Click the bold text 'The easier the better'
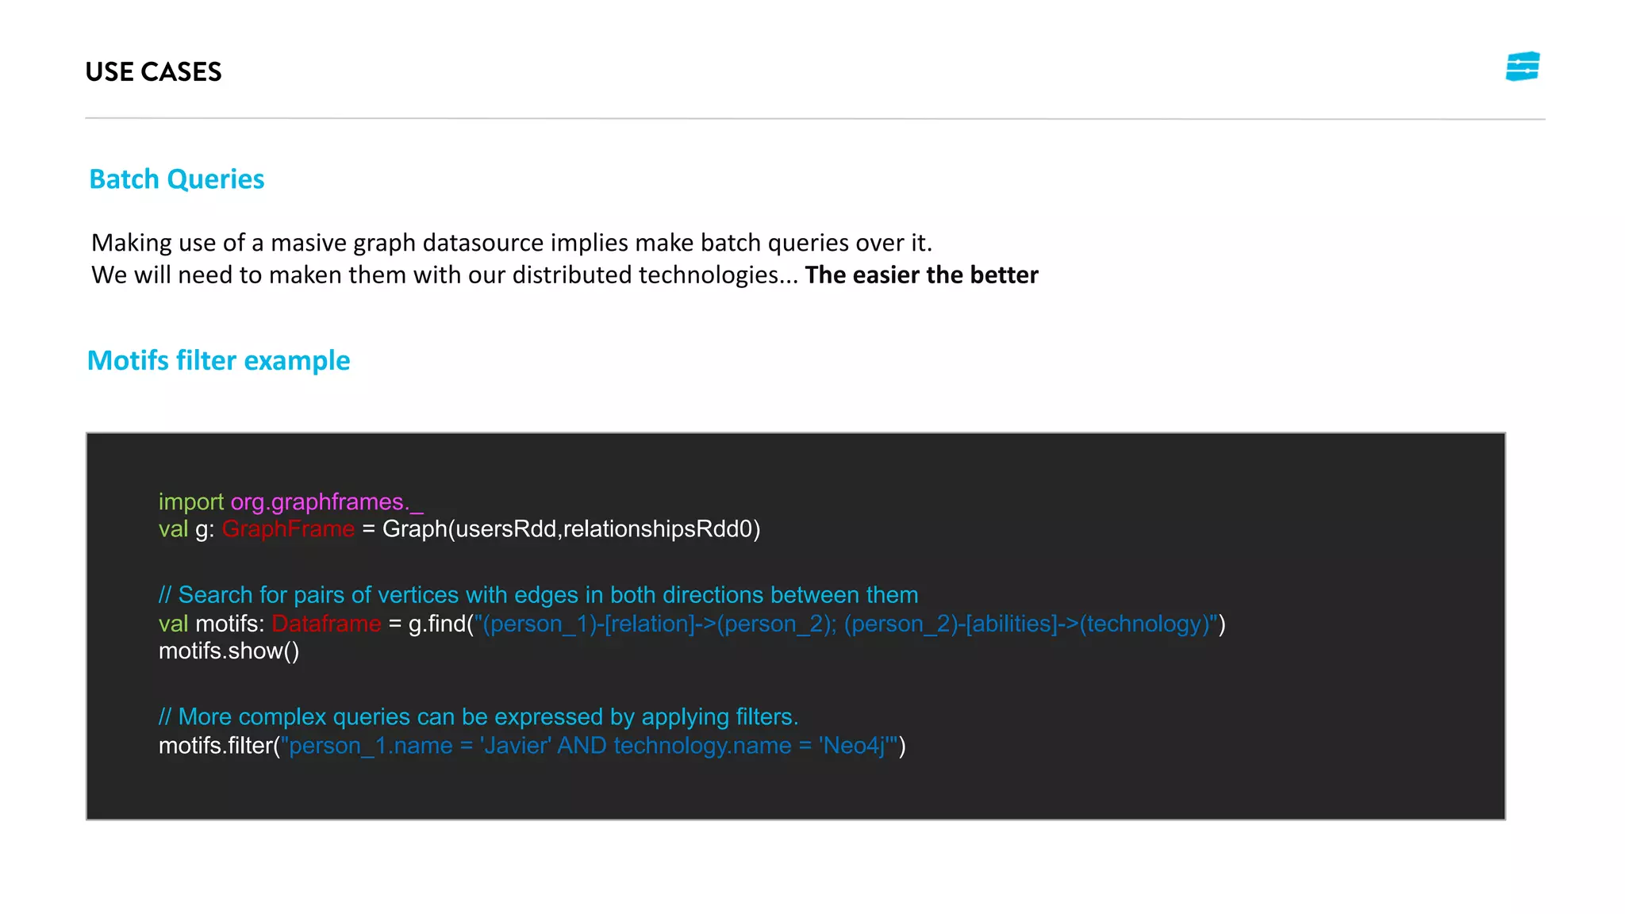 click(921, 275)
